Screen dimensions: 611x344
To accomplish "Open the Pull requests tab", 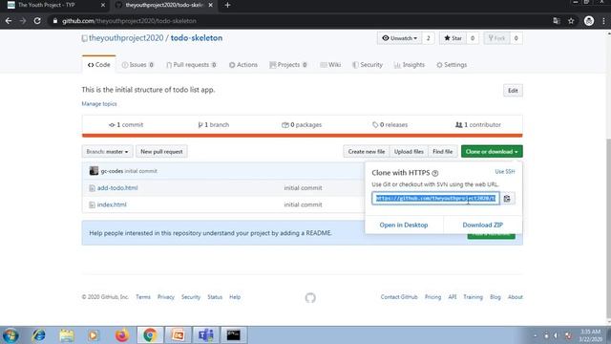I will click(x=191, y=65).
